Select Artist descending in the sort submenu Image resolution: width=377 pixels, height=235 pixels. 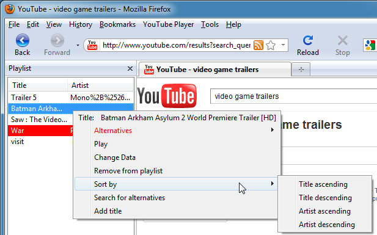coord(326,225)
